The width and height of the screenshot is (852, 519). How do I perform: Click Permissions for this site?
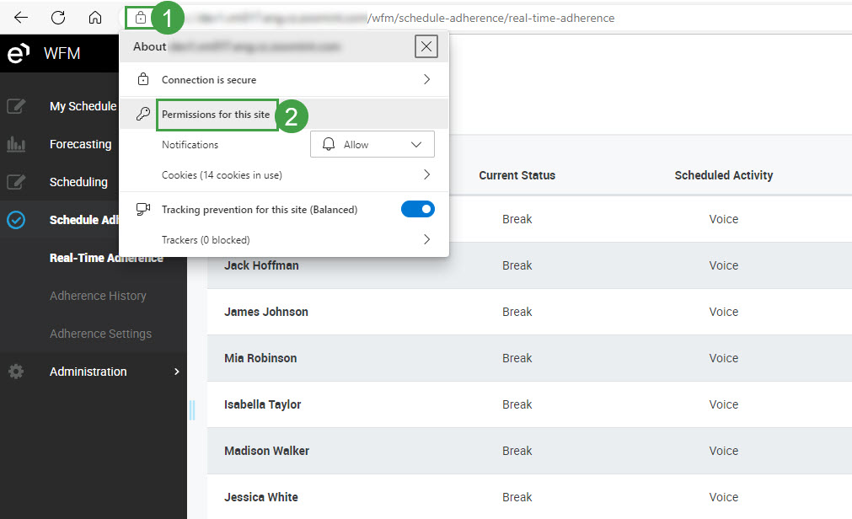click(x=217, y=115)
